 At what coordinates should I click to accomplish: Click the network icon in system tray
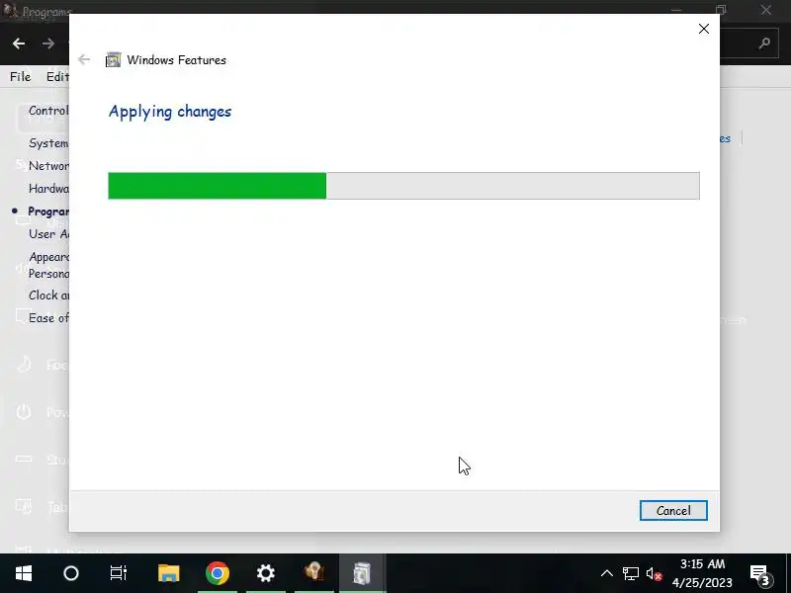point(631,573)
